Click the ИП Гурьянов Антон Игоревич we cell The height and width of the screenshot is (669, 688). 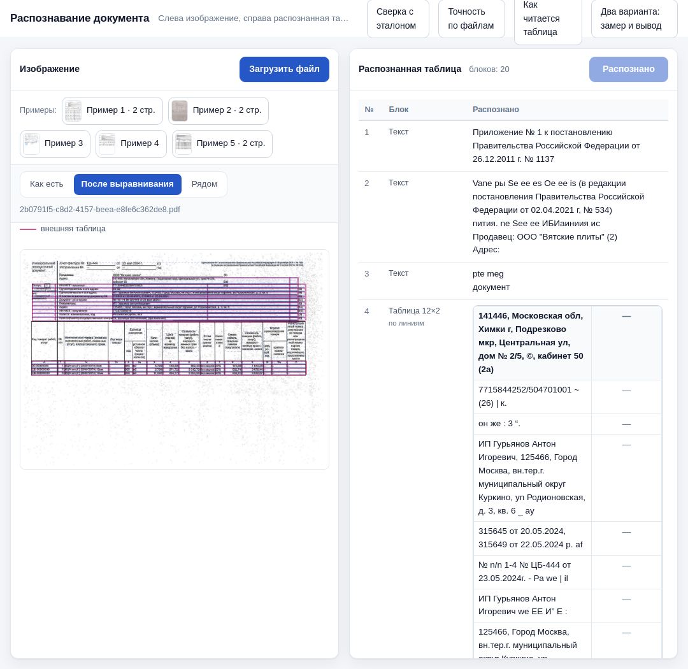(532, 605)
